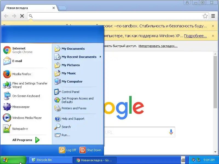Open Windows Media Player
Screen dimensions: 219x164
pos(26,118)
